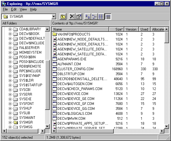The image size is (171, 141).
Task: Open Properties via toolbar icon
Action: (79, 17)
